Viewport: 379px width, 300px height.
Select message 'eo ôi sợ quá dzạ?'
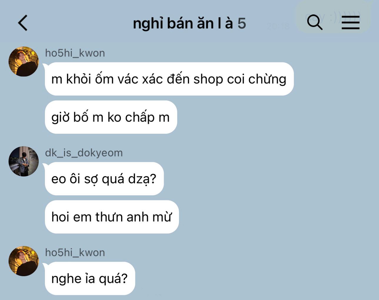pyautogui.click(x=104, y=179)
